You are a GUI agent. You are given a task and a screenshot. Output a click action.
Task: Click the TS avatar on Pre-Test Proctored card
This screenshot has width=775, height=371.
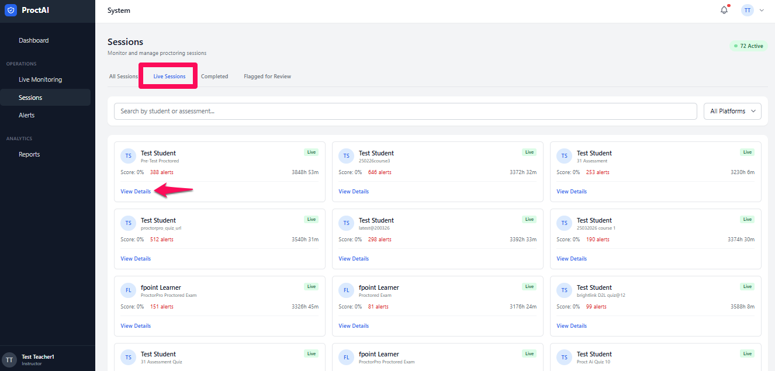(x=128, y=156)
